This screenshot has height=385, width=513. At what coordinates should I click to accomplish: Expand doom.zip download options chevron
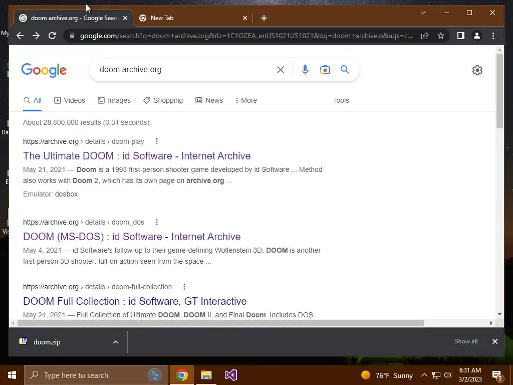point(116,342)
